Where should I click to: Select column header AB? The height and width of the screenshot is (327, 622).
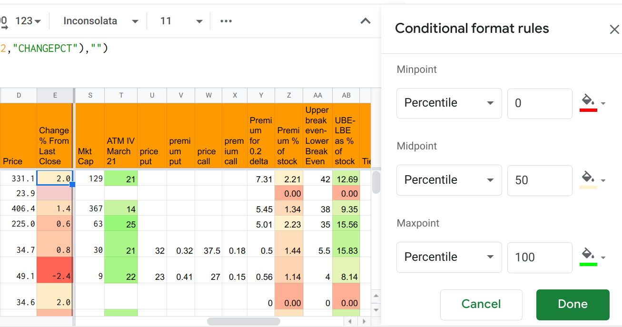coord(346,95)
